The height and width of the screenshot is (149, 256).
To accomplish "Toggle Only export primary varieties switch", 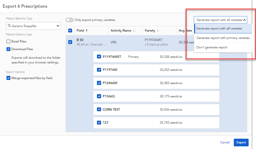I will (69, 20).
